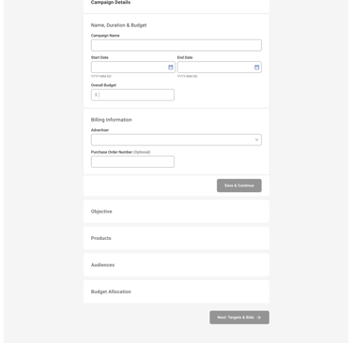Expand the Advertiser dropdown chevron
Image resolution: width=352 pixels, height=343 pixels.
click(256, 140)
